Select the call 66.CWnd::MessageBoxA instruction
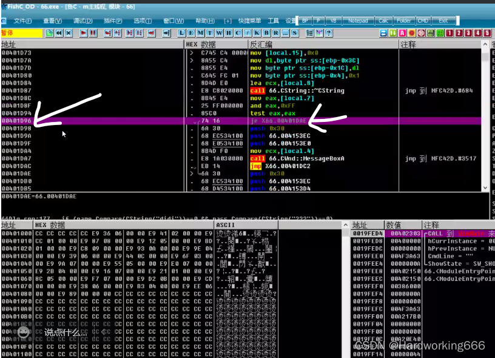Viewport: 495px width, 358px height. pyautogui.click(x=297, y=158)
